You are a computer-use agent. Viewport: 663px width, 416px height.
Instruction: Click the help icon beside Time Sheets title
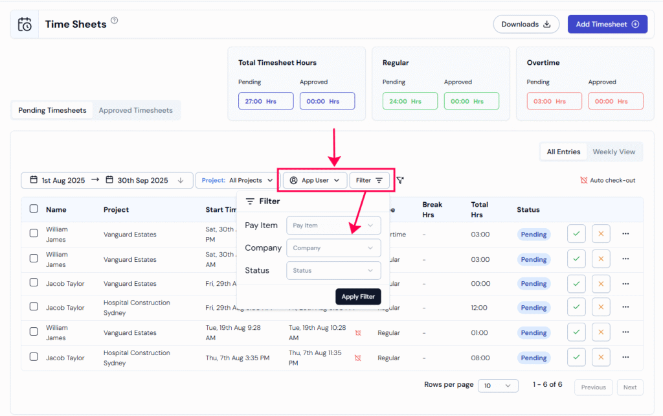tap(115, 21)
